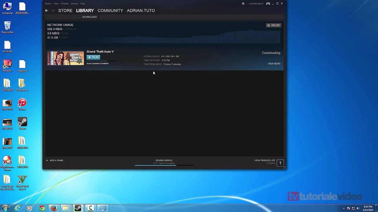Switch to Big Picture mode via controller icon

[x=268, y=4]
